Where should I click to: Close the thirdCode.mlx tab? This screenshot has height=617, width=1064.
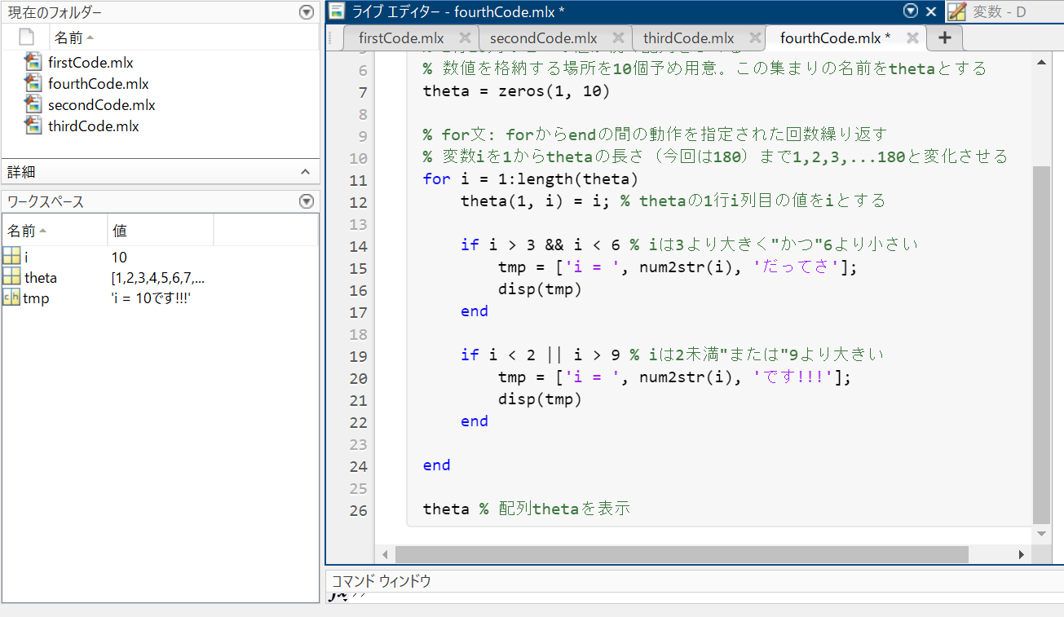[754, 37]
